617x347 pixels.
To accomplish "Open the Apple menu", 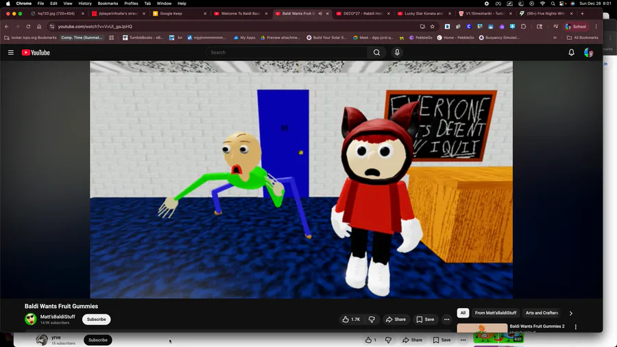I will click(x=8, y=3).
